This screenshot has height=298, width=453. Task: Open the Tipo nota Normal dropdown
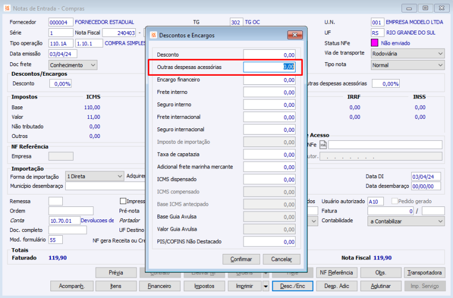click(x=408, y=65)
